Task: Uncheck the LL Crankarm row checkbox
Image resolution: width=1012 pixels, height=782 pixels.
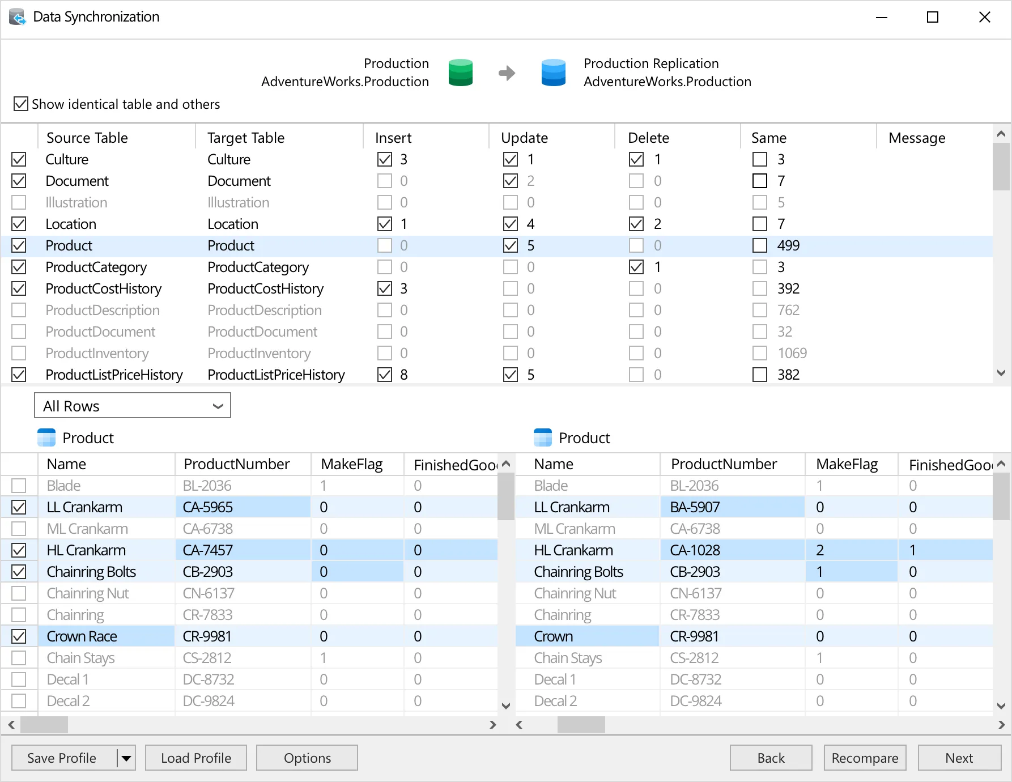Action: pos(19,507)
